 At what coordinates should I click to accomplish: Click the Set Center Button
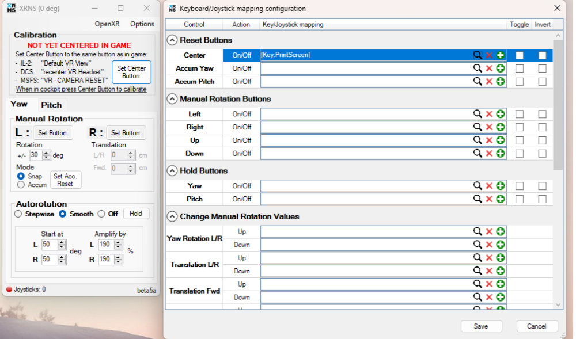click(x=131, y=72)
